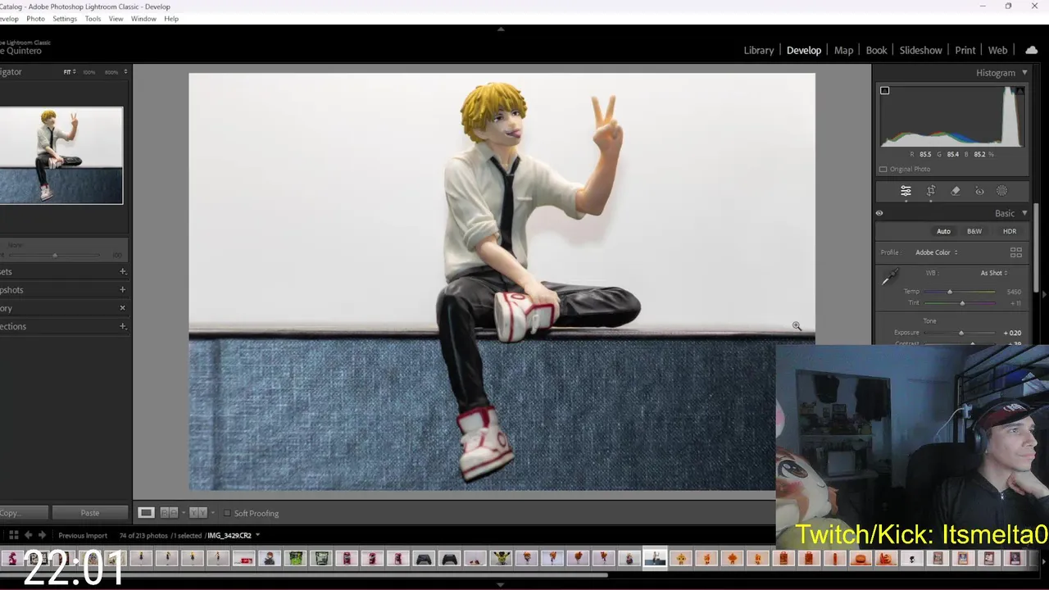Open the Photo menu

click(x=35, y=18)
